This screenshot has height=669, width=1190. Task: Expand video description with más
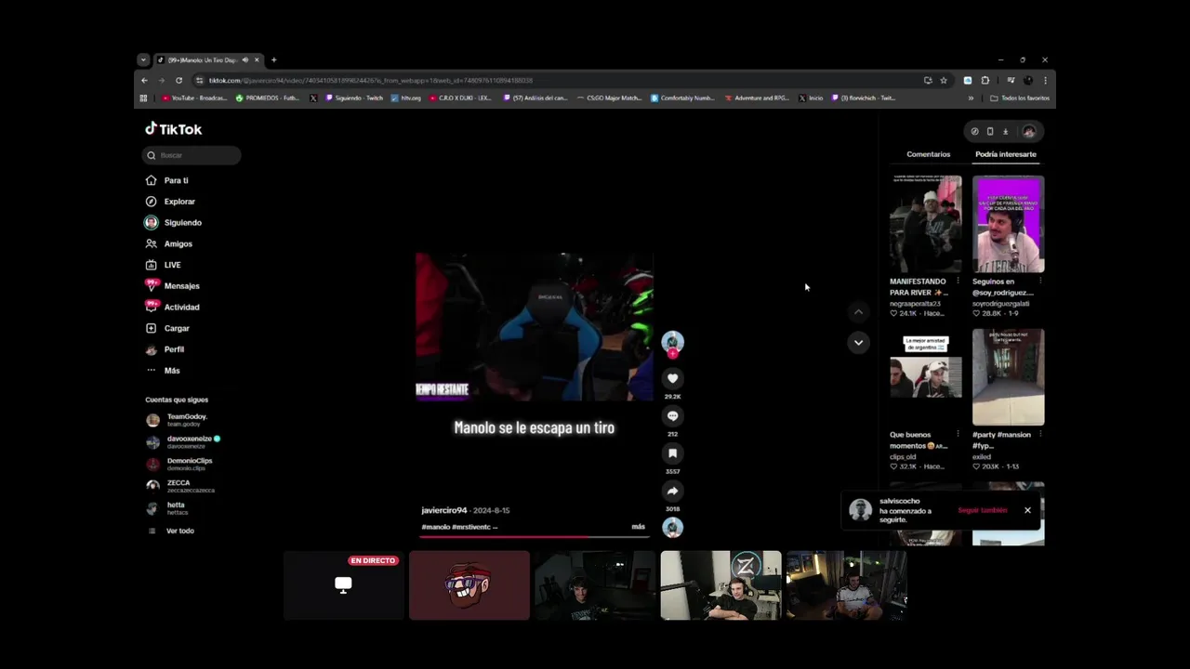pyautogui.click(x=638, y=527)
